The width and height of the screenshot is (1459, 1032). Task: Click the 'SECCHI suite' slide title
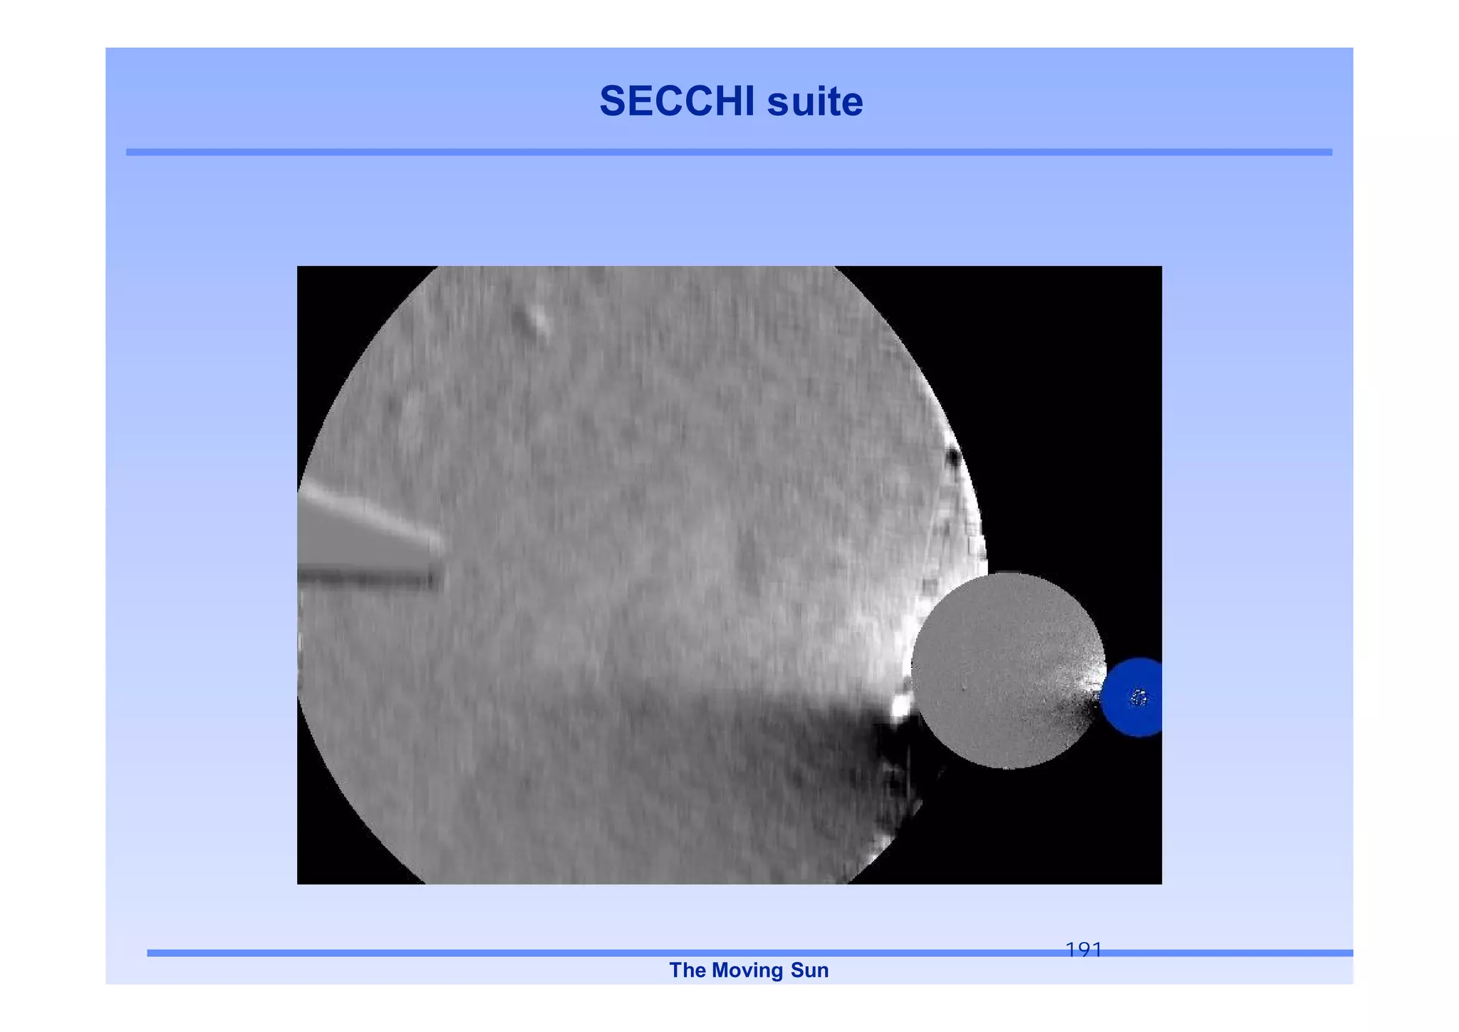[731, 101]
